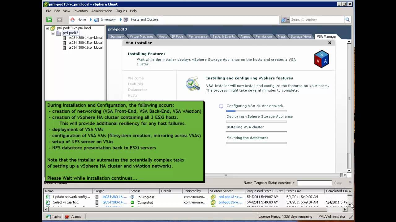Viewport: 396px width, 222px height.
Task: Open the Inventory breadcrumb arrow menu
Action: (121, 19)
